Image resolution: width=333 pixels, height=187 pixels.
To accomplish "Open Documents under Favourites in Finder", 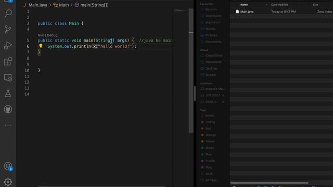I will (x=213, y=42).
